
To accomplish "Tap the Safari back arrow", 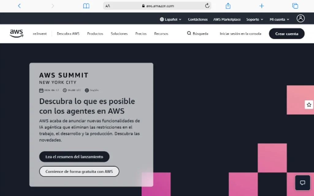I will [x=19, y=6].
